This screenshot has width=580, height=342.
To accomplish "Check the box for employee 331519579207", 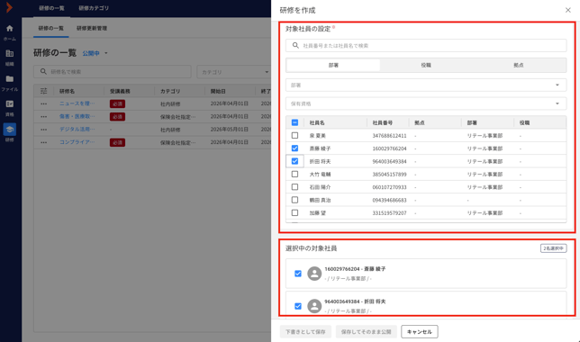I will [295, 213].
